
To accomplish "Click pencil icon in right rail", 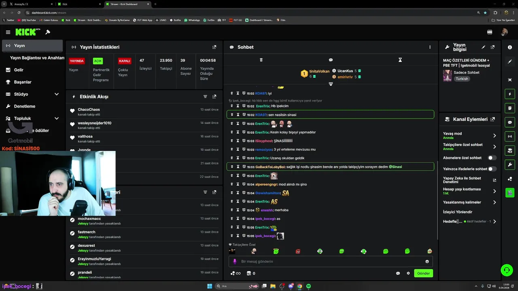I will [510, 62].
